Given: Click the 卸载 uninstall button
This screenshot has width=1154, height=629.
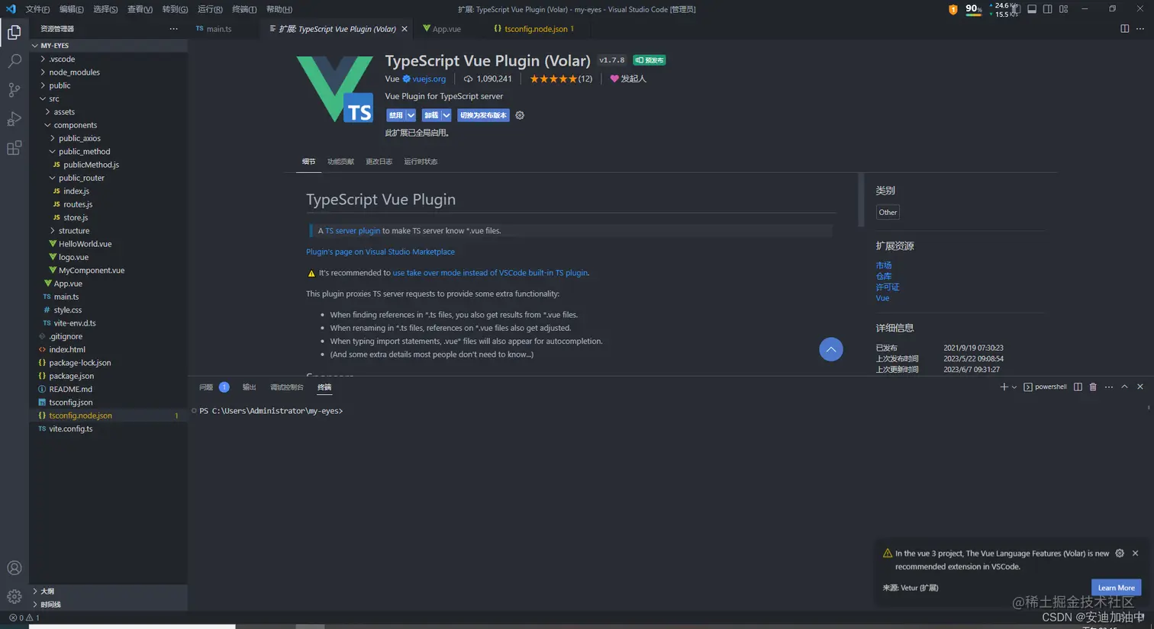Looking at the screenshot, I should click(431, 115).
